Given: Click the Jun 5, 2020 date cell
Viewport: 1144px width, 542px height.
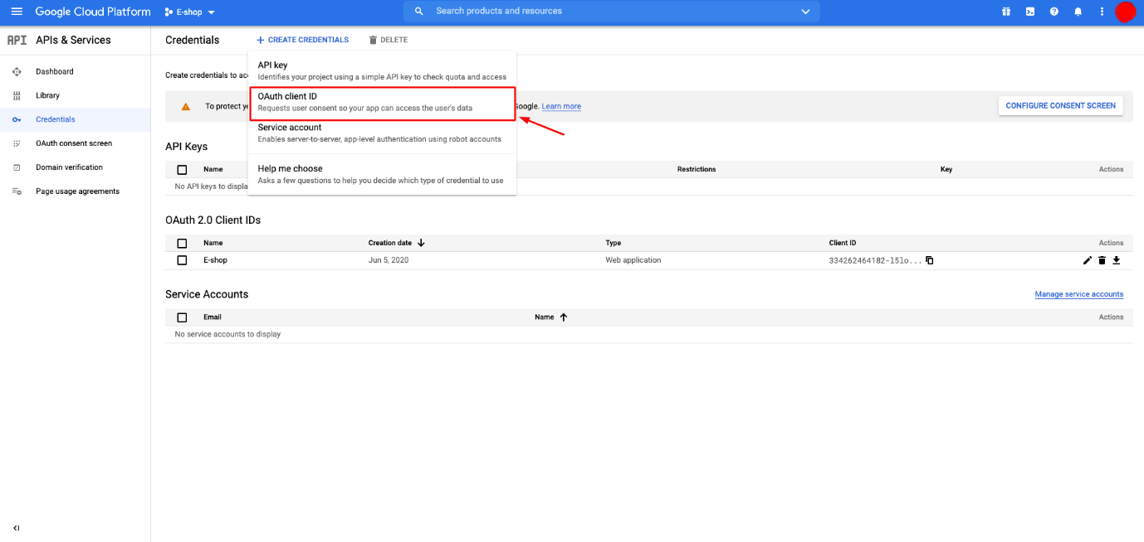Looking at the screenshot, I should (x=389, y=260).
